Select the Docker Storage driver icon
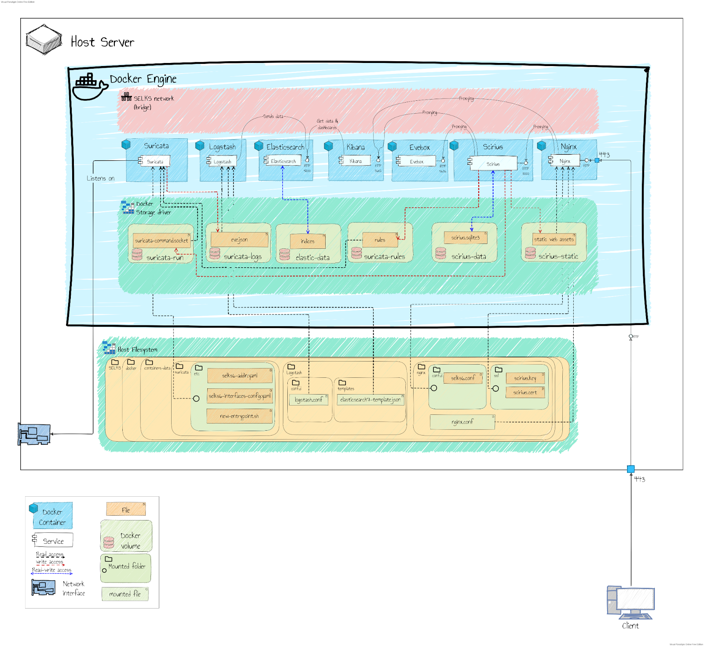 click(x=127, y=207)
